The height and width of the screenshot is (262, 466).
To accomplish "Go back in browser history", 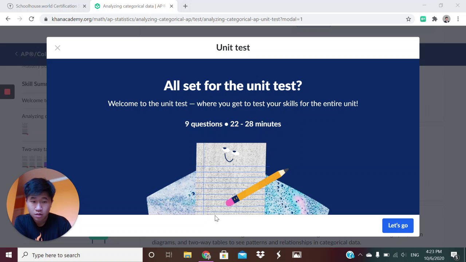I will point(8,19).
